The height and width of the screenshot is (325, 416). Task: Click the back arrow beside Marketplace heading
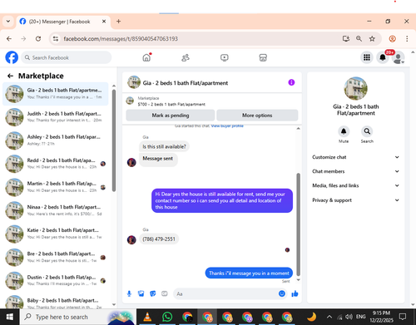click(x=10, y=76)
